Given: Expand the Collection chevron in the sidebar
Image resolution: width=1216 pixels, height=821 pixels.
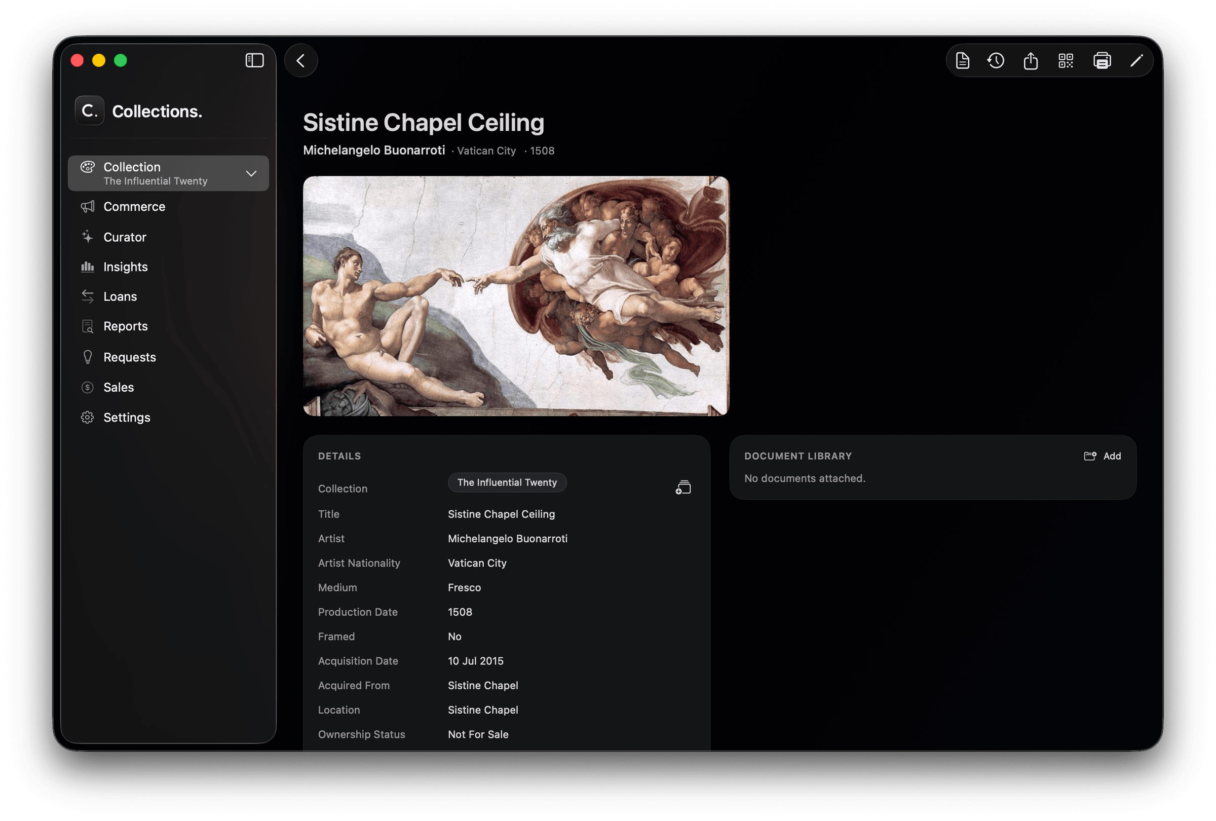Looking at the screenshot, I should (251, 173).
